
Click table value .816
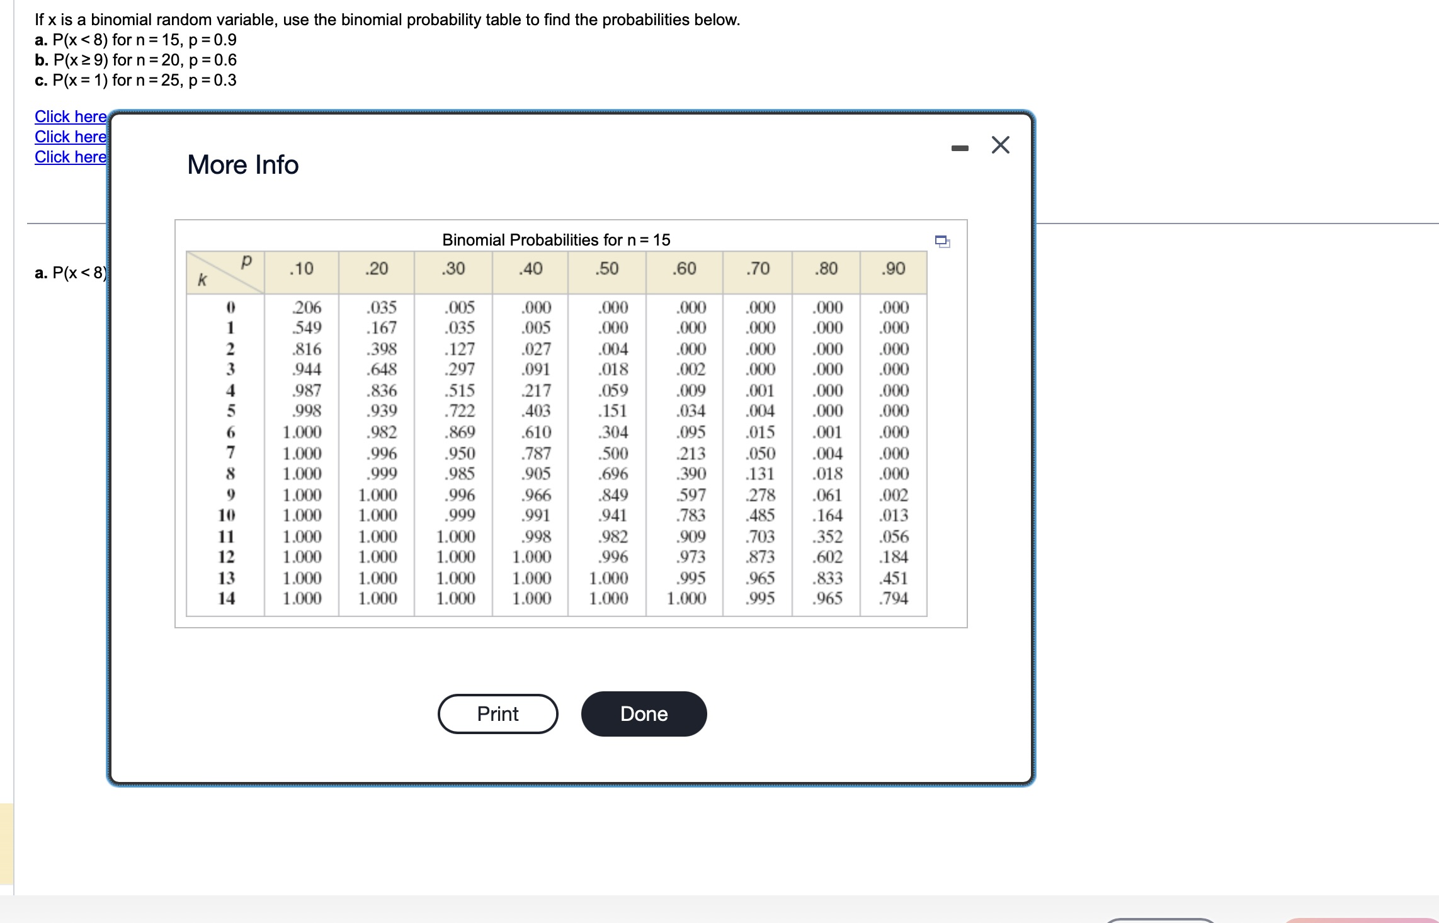coord(307,349)
